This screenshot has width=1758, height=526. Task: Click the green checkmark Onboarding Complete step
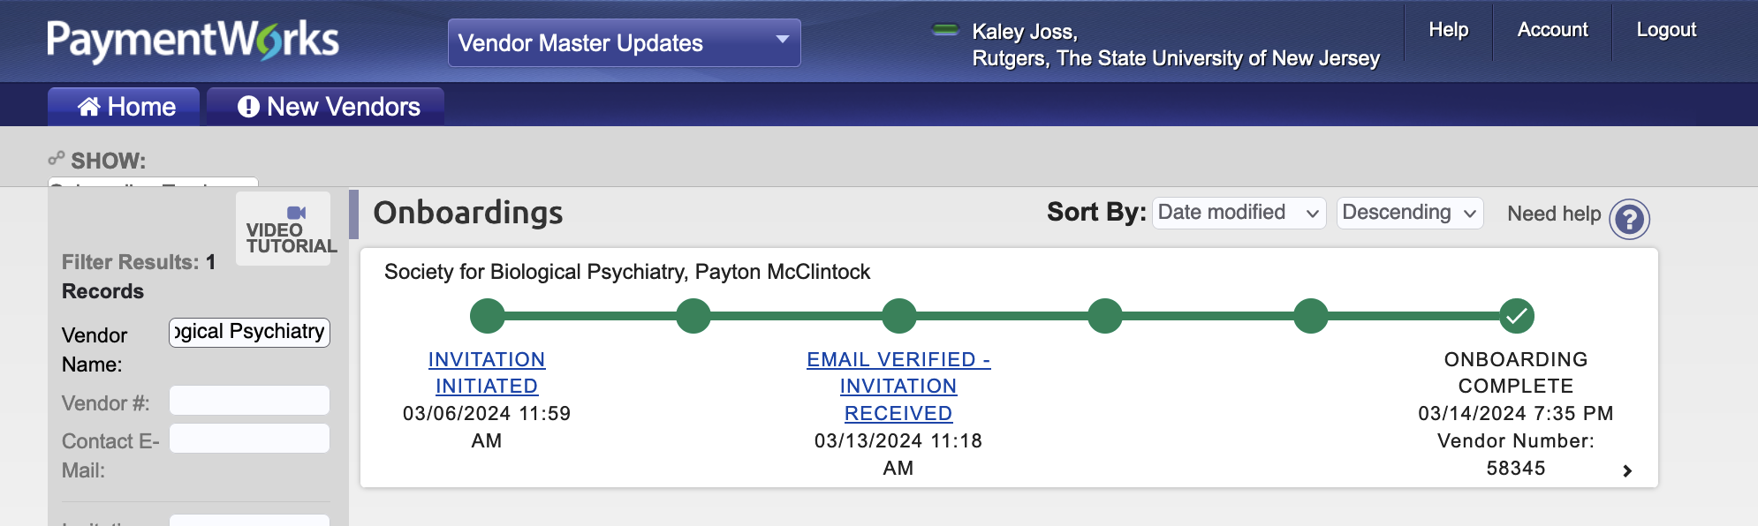(1517, 316)
